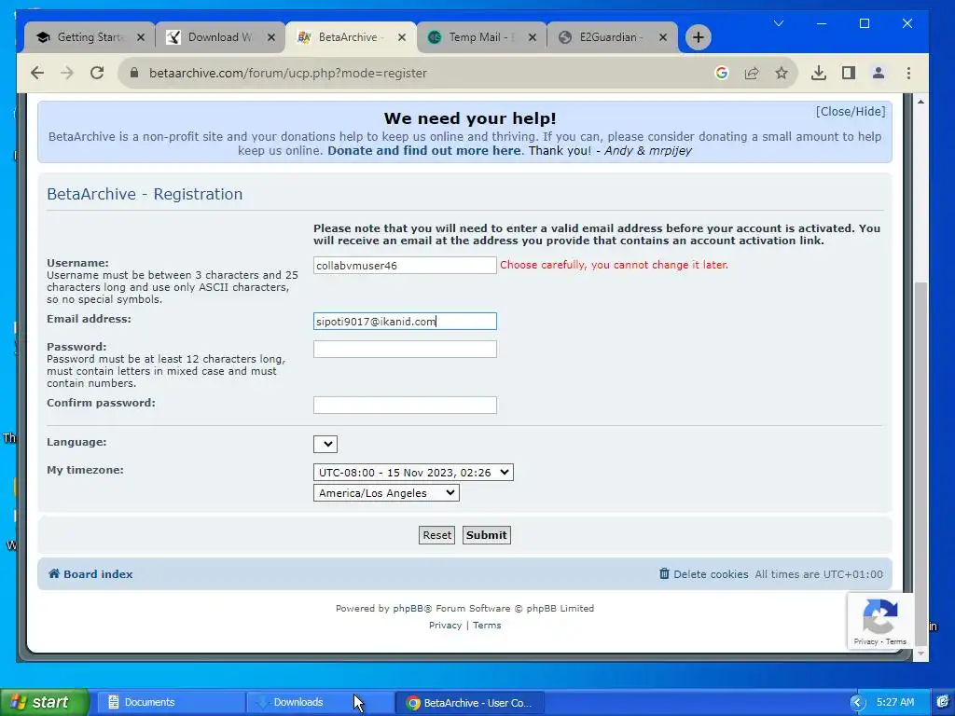Click the scrollbar down arrow
Viewport: 955px width, 716px height.
coord(920,654)
